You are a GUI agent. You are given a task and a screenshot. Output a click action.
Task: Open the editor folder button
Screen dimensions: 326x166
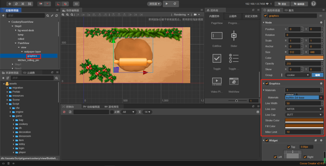(299, 4)
